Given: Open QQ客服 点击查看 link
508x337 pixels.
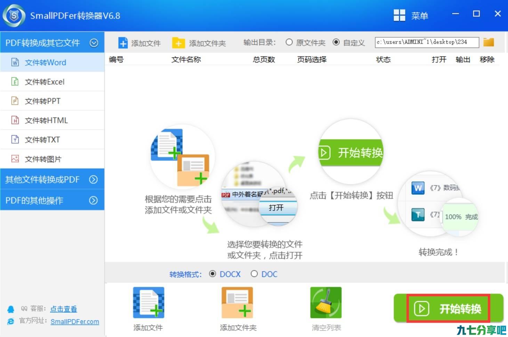Looking at the screenshot, I should coord(63,309).
